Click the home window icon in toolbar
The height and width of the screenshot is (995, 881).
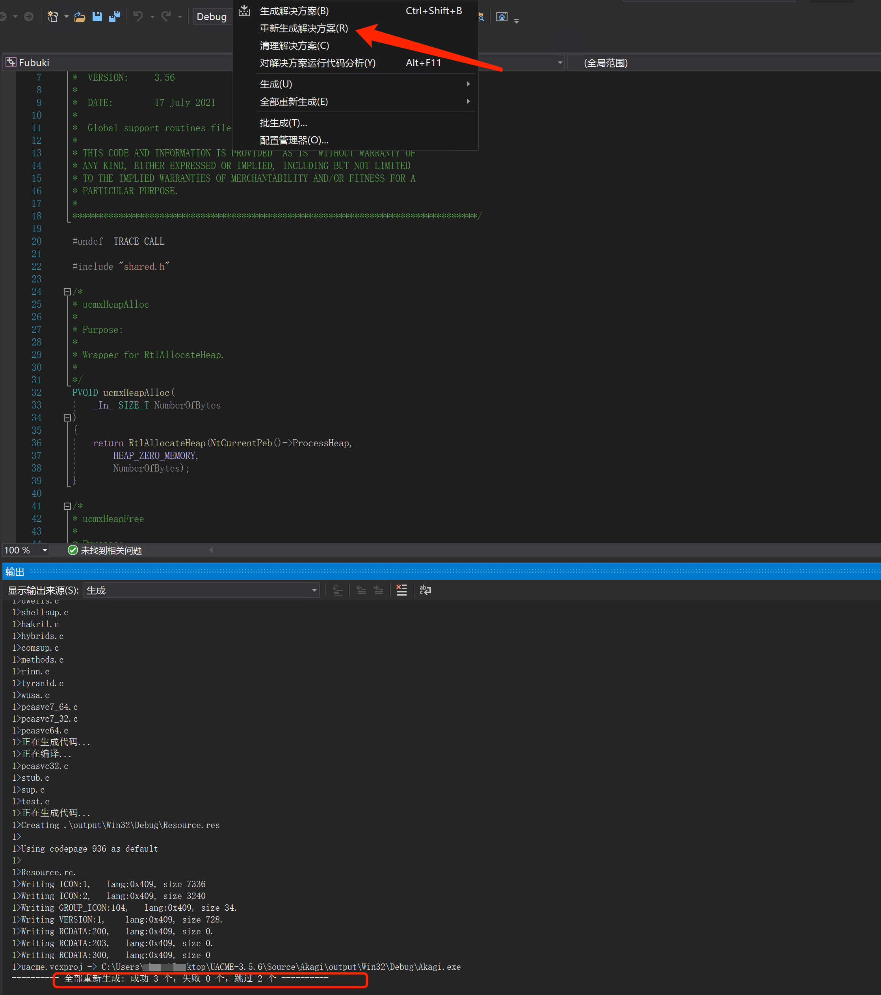(x=502, y=17)
